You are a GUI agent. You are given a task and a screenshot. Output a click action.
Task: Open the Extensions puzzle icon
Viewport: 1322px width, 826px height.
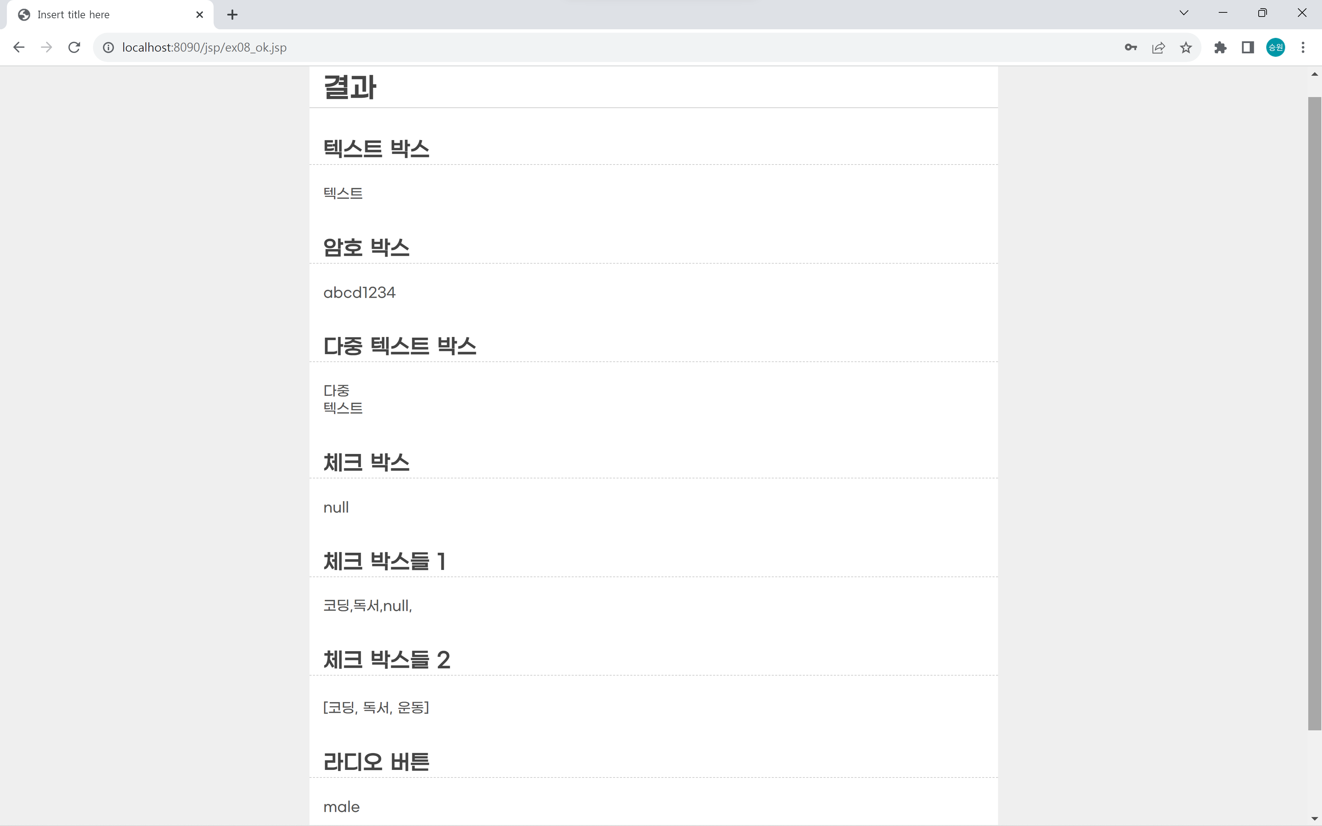click(x=1220, y=47)
